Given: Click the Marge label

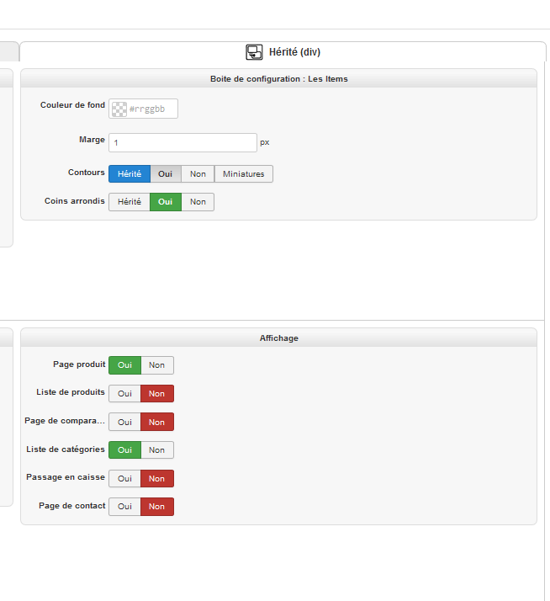Looking at the screenshot, I should 92,140.
